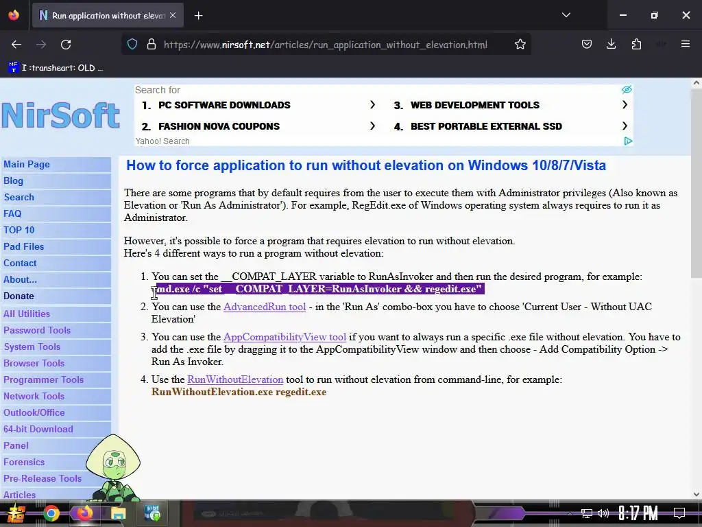Screen dimensions: 702x527
Task: Open PC SOFTWARE DOWNLOADS ad link
Action: [224, 105]
